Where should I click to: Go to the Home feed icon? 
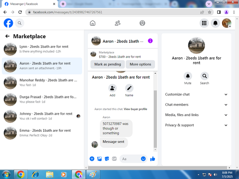click(93, 23)
